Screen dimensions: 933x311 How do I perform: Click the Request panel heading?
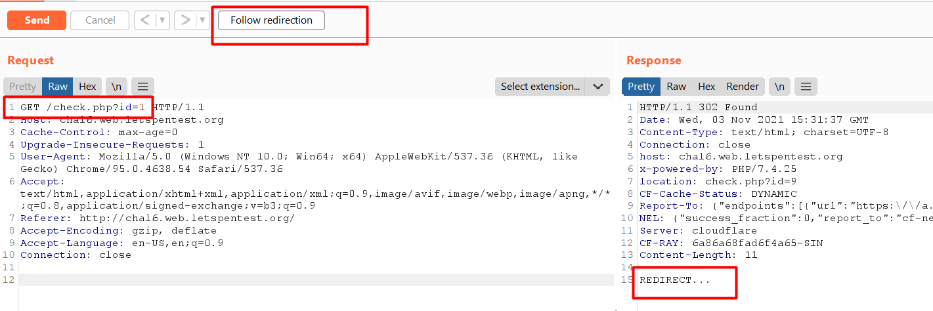point(31,60)
